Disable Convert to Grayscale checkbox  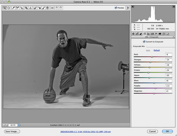[x=144, y=42]
